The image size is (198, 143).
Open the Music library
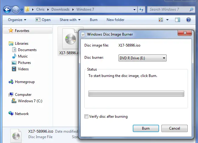point(23,56)
